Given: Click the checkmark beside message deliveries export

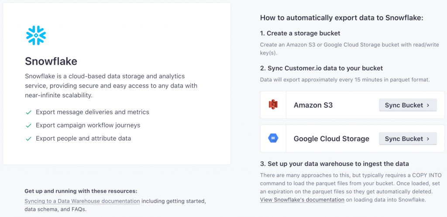Looking at the screenshot, I should tap(28, 113).
